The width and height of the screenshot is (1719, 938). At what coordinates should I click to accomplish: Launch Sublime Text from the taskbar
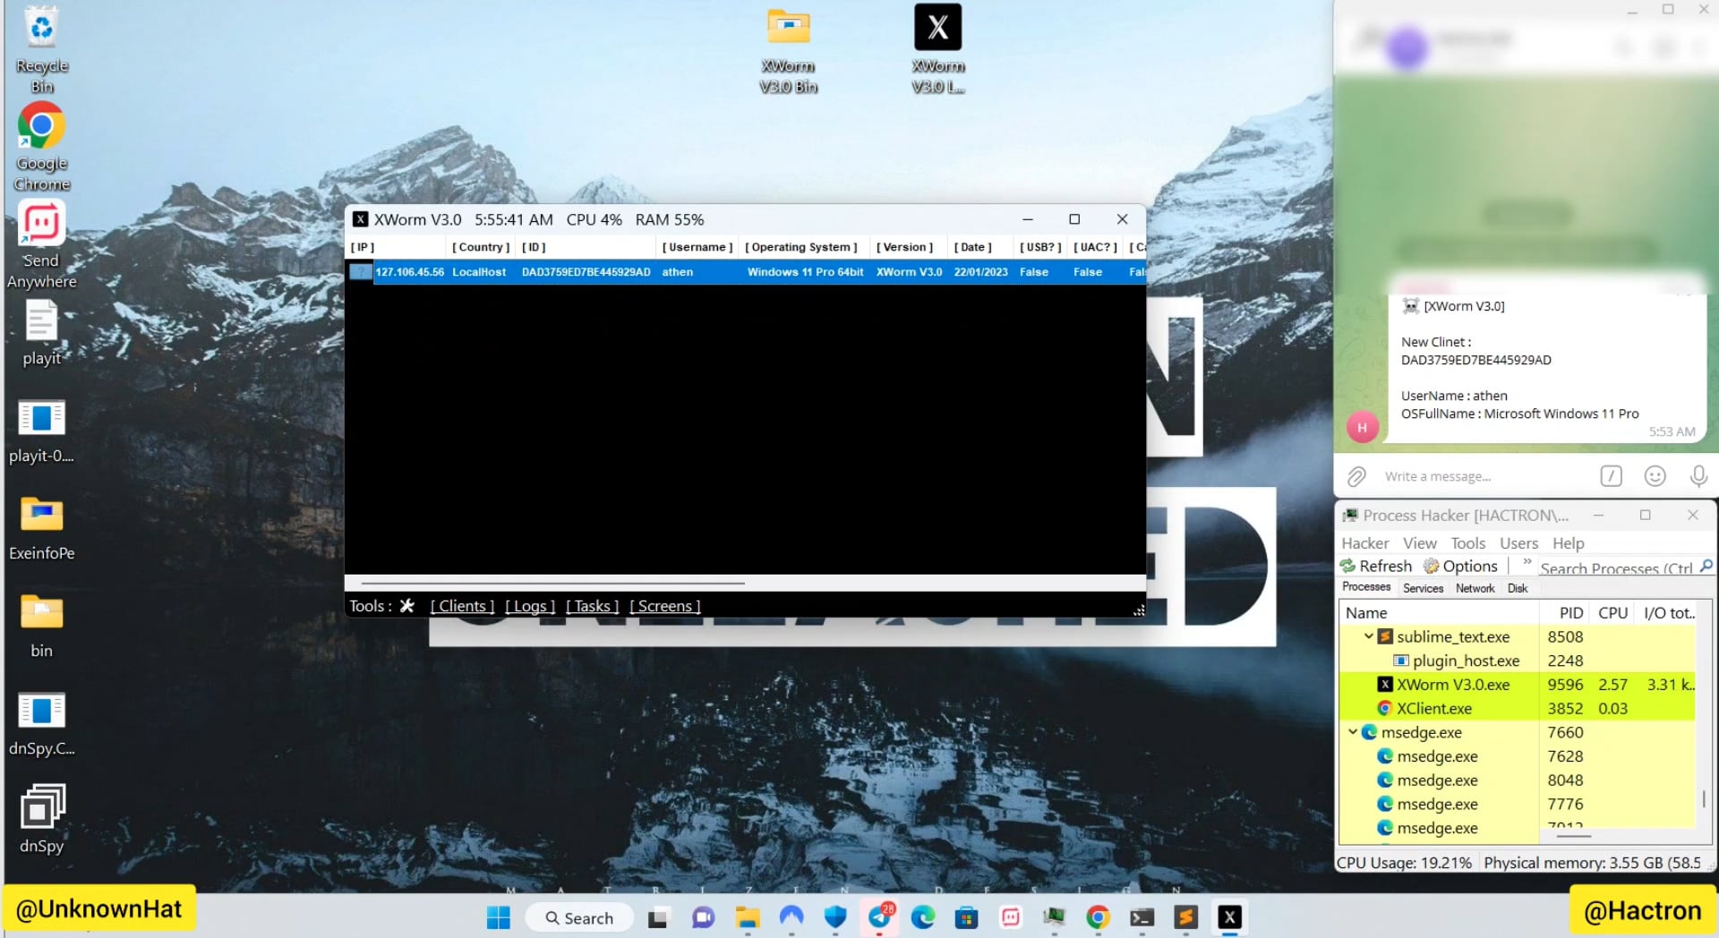[x=1185, y=917]
